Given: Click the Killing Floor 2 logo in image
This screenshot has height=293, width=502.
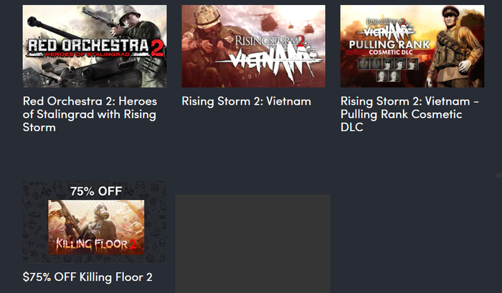Looking at the screenshot, I should 96,244.
